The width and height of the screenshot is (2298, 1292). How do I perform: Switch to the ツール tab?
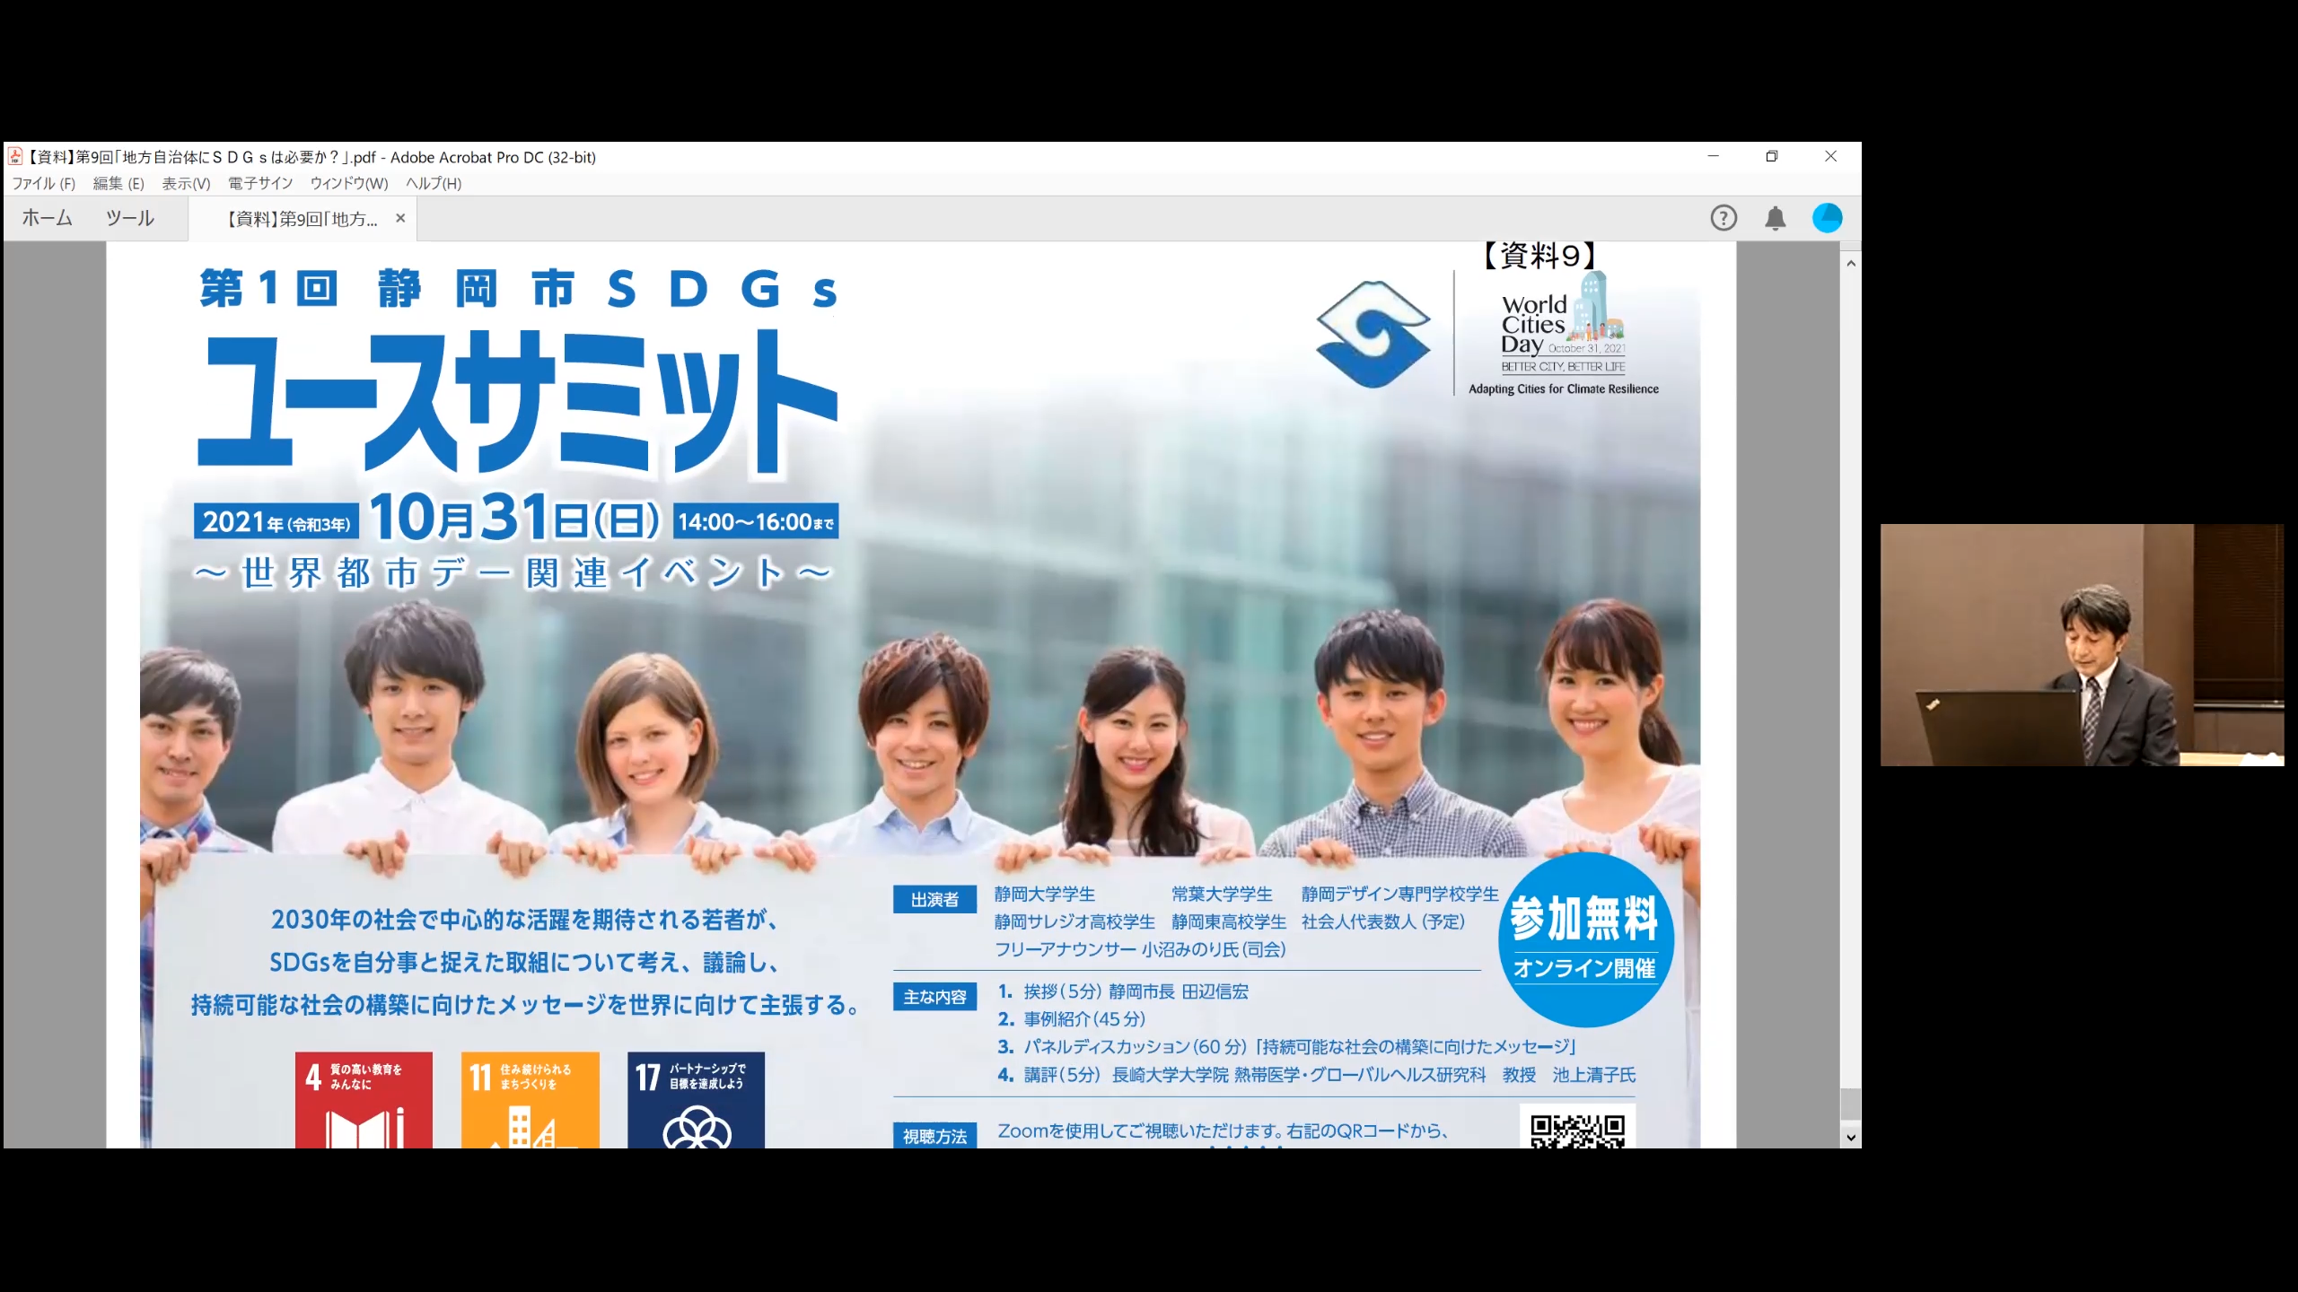click(130, 218)
